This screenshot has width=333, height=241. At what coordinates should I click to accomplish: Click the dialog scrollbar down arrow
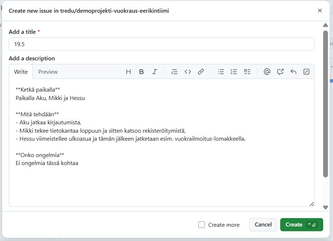[x=325, y=208]
